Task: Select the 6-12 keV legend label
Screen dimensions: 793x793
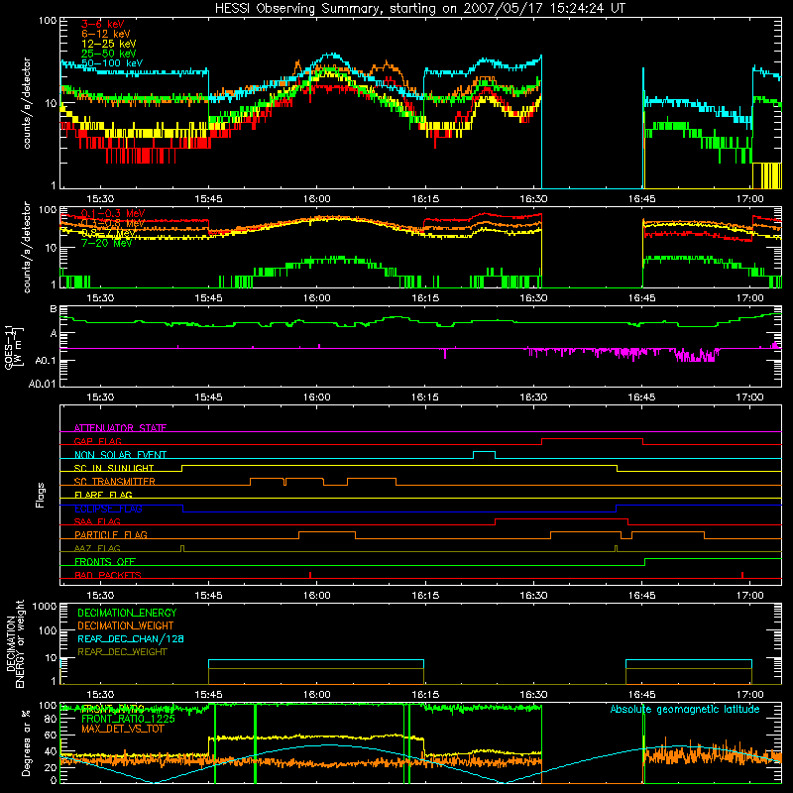Action: point(106,34)
